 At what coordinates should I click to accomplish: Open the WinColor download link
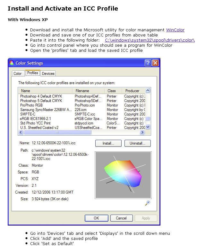[x=175, y=30]
